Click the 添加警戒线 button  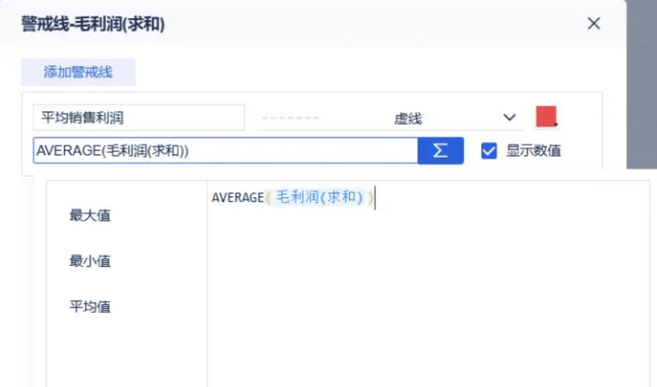pyautogui.click(x=78, y=72)
